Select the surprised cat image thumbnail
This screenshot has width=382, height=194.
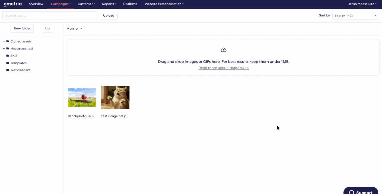pos(115,97)
